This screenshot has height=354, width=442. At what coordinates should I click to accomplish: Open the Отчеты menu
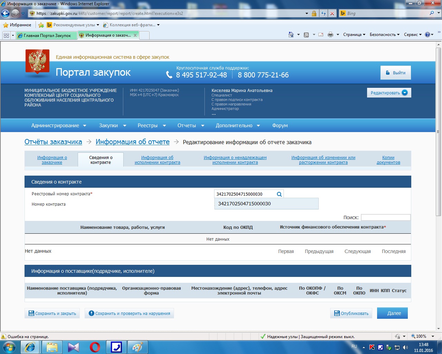click(x=191, y=125)
